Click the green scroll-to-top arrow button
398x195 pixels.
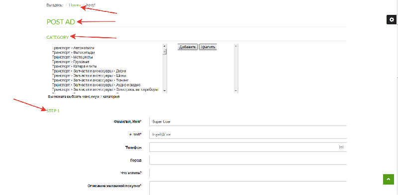pyautogui.click(x=388, y=179)
